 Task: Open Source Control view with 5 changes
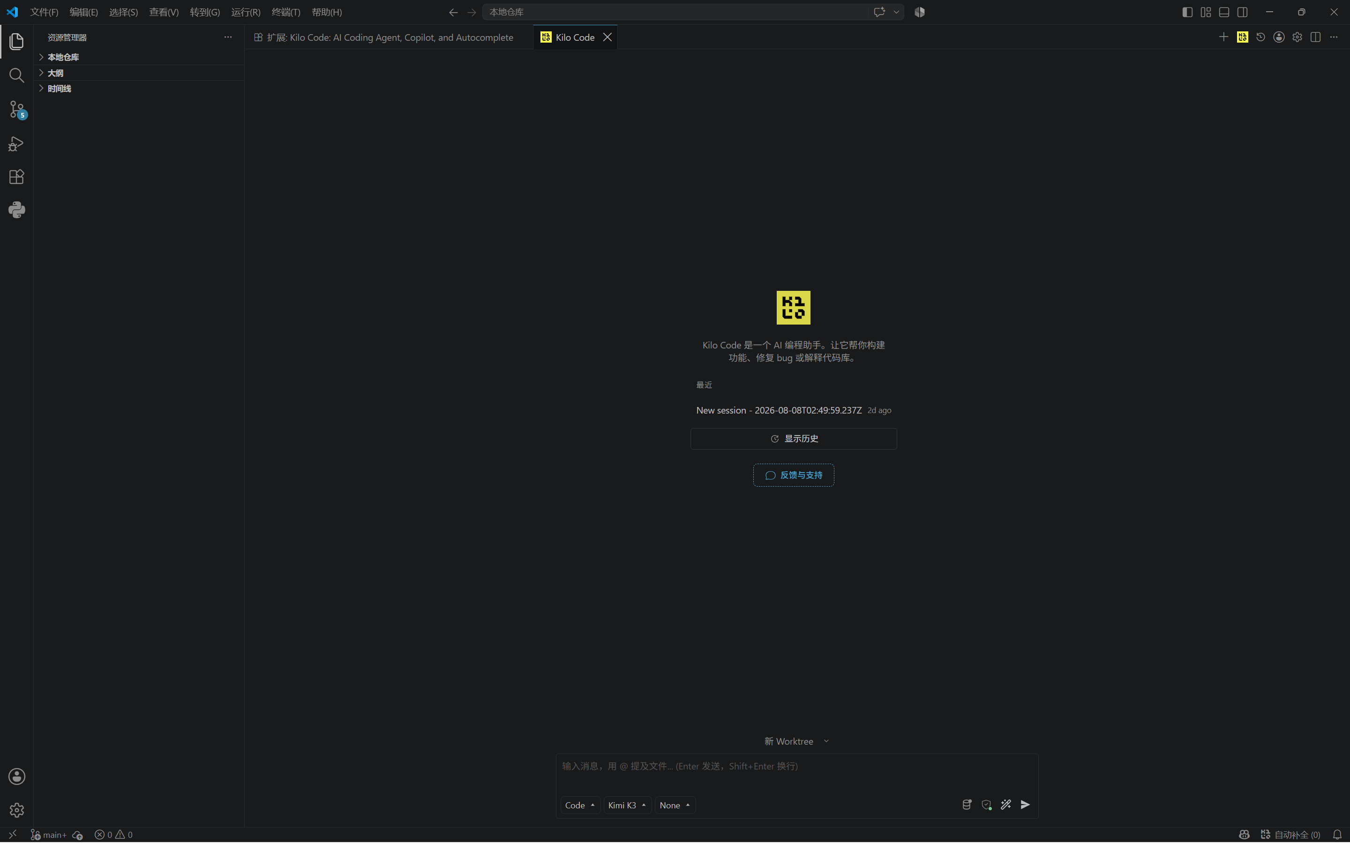click(17, 109)
